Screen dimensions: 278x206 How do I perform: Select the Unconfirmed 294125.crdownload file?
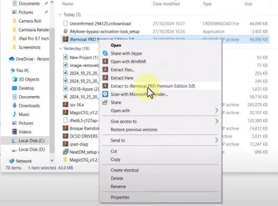click(x=100, y=23)
